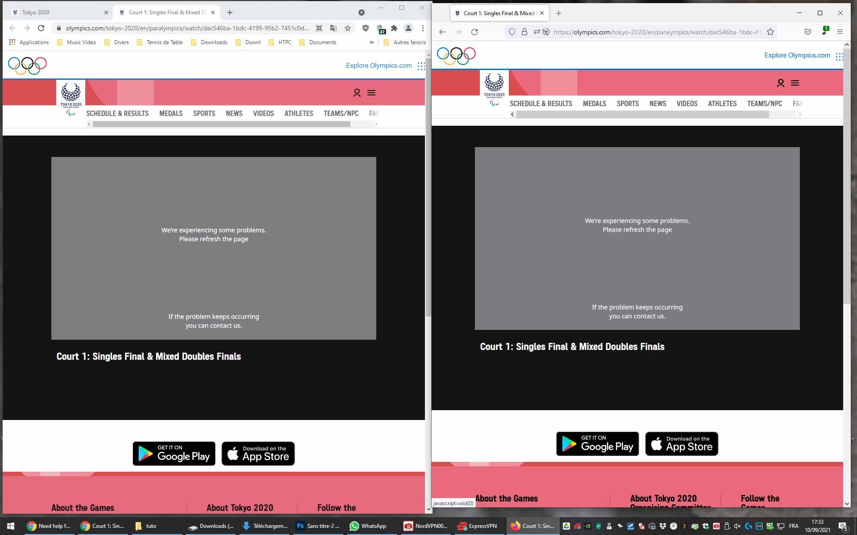Open WhatsApp from taskbar
The image size is (857, 535).
pos(368,526)
